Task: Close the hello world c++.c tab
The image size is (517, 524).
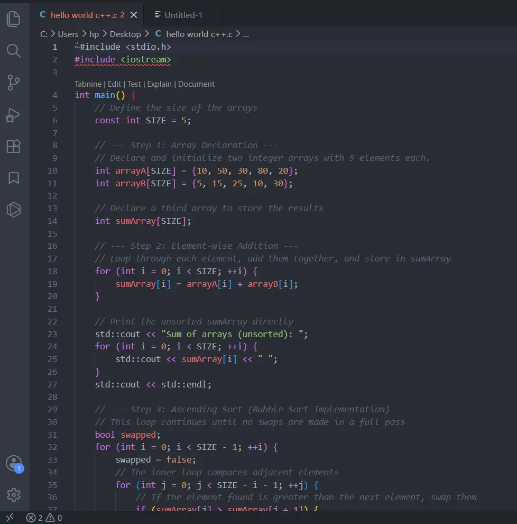Action: coord(134,15)
